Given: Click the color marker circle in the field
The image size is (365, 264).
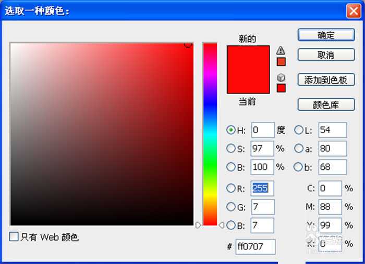Looking at the screenshot, I should click(188, 44).
